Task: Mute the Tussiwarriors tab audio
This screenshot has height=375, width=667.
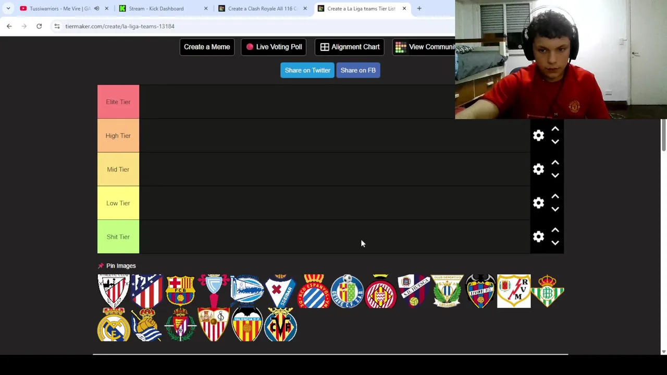Action: (96, 8)
